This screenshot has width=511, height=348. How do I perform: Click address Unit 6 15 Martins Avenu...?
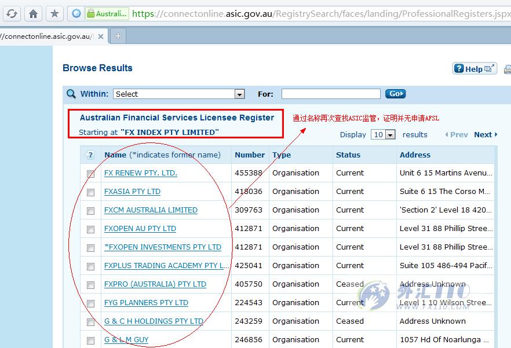coord(446,173)
